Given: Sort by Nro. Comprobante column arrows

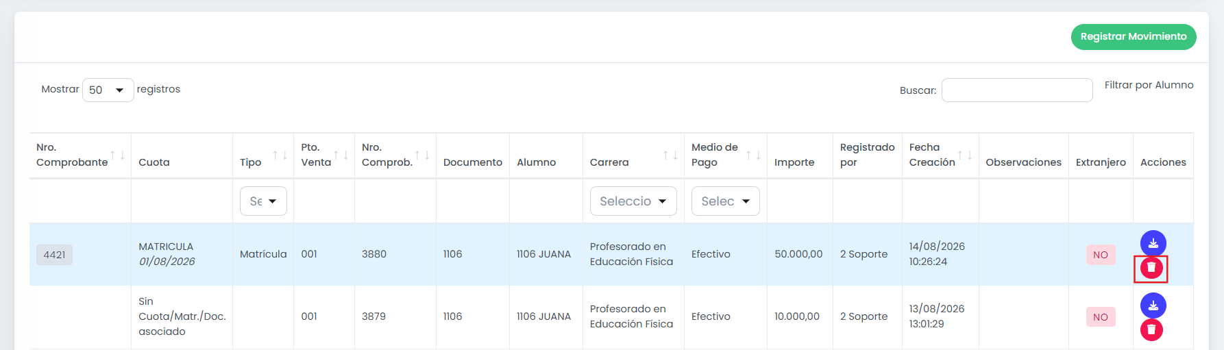Looking at the screenshot, I should pos(118,155).
